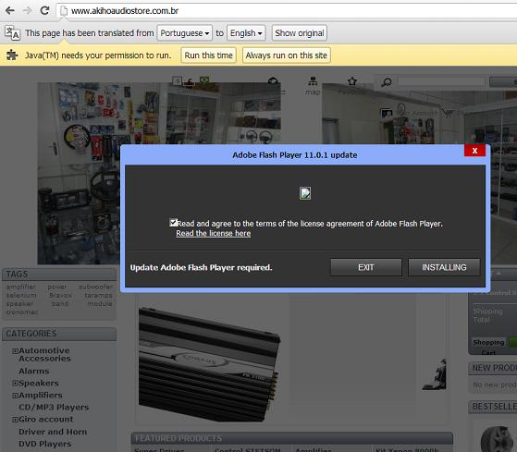The image size is (517, 452).
Task: Click the Shopping Cart label
Action: [x=488, y=347]
